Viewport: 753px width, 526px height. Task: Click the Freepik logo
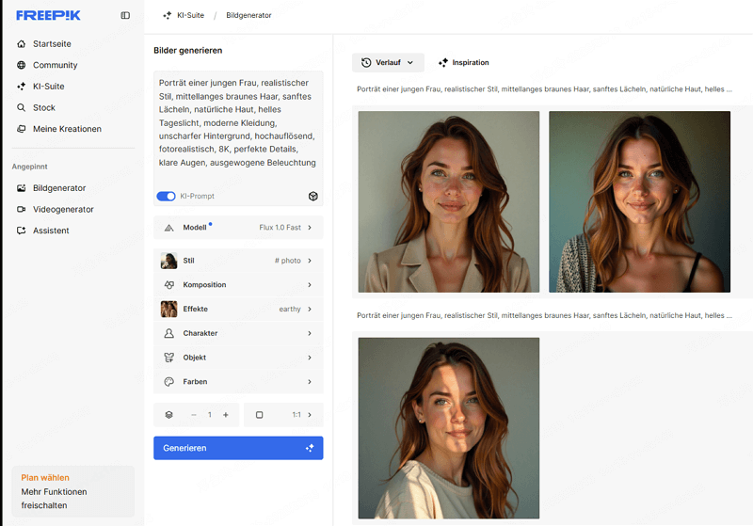tap(47, 16)
